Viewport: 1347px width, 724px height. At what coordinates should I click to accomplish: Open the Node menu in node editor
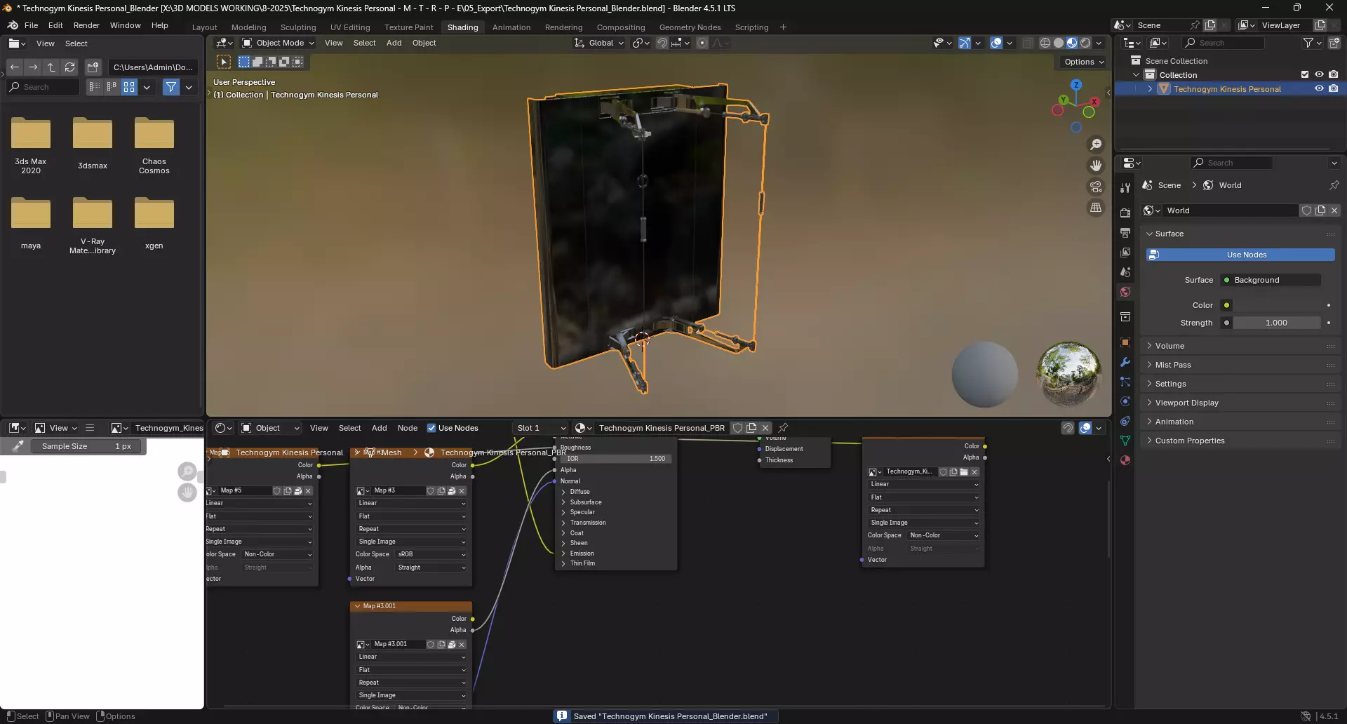point(408,428)
